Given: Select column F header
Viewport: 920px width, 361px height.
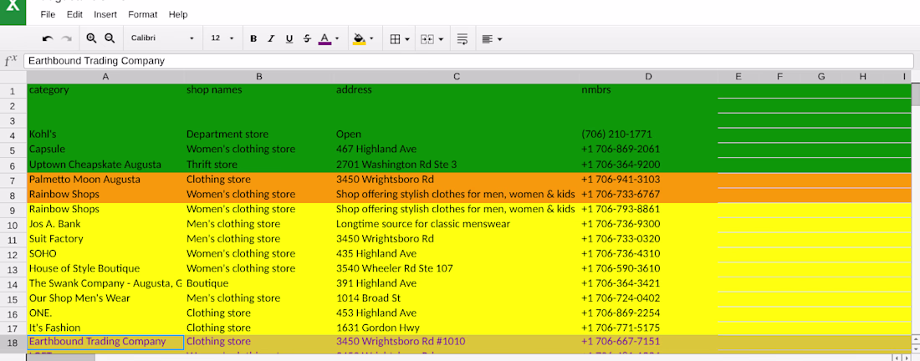Looking at the screenshot, I should coord(779,77).
